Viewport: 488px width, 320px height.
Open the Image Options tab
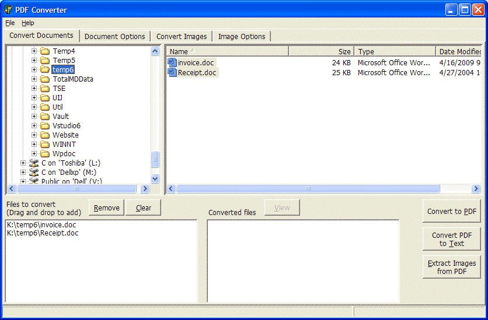click(x=241, y=36)
